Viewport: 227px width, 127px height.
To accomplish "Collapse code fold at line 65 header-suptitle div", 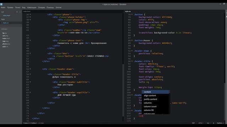I will pos(30,92).
